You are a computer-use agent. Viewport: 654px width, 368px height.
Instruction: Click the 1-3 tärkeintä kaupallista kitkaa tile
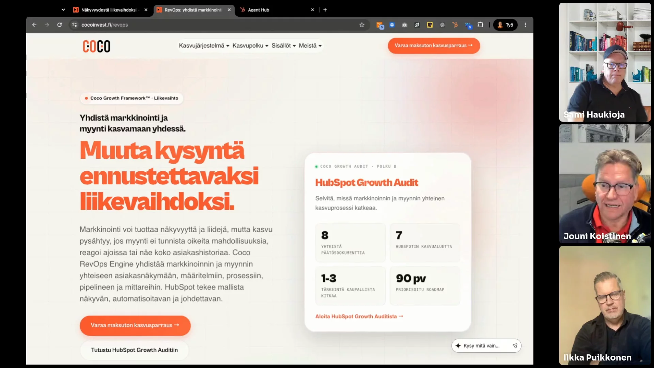click(351, 286)
